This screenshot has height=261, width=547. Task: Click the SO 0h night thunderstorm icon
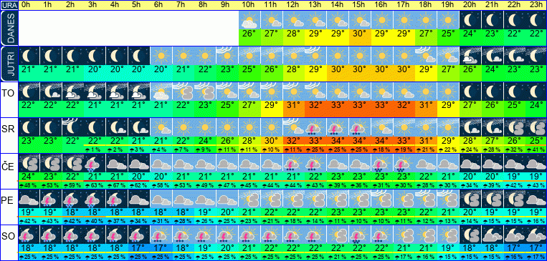[x=29, y=235]
